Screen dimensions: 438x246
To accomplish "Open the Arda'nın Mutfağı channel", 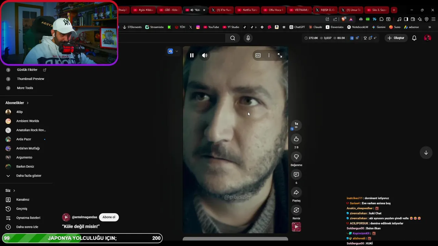I will point(28,148).
